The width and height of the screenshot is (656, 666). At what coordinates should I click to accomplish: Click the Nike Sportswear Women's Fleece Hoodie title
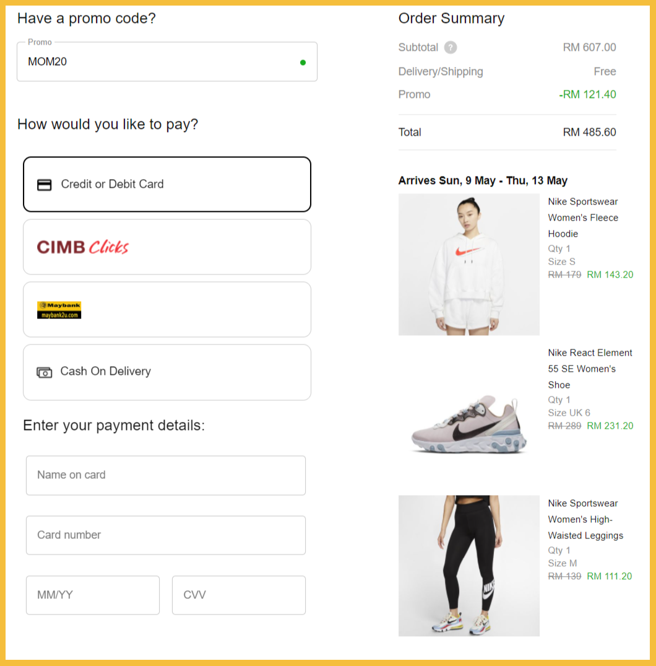[x=583, y=217]
